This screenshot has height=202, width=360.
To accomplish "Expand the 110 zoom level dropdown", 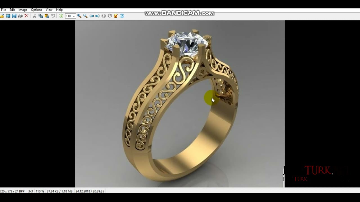I will [74, 16].
